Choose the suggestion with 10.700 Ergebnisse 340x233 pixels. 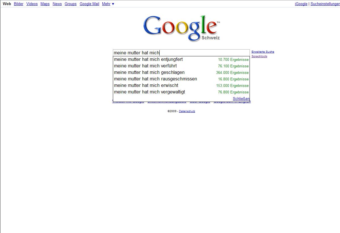click(x=181, y=59)
